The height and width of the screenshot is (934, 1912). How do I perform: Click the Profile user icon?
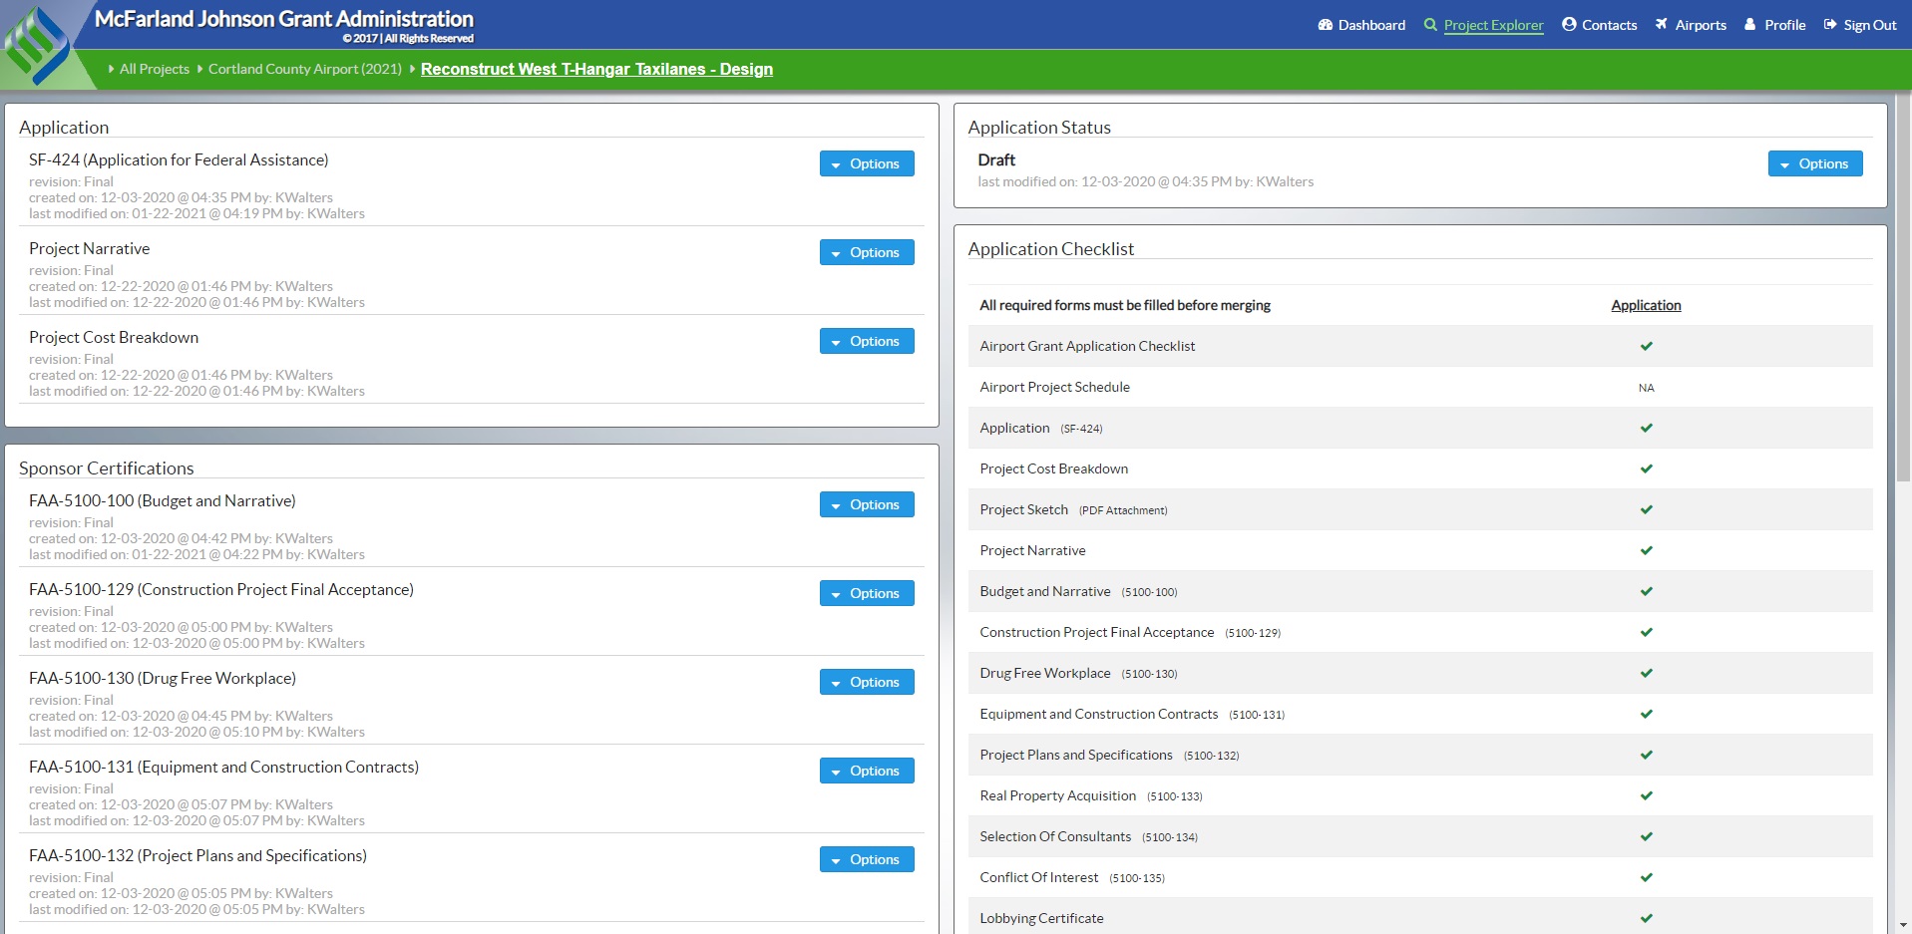point(1750,25)
